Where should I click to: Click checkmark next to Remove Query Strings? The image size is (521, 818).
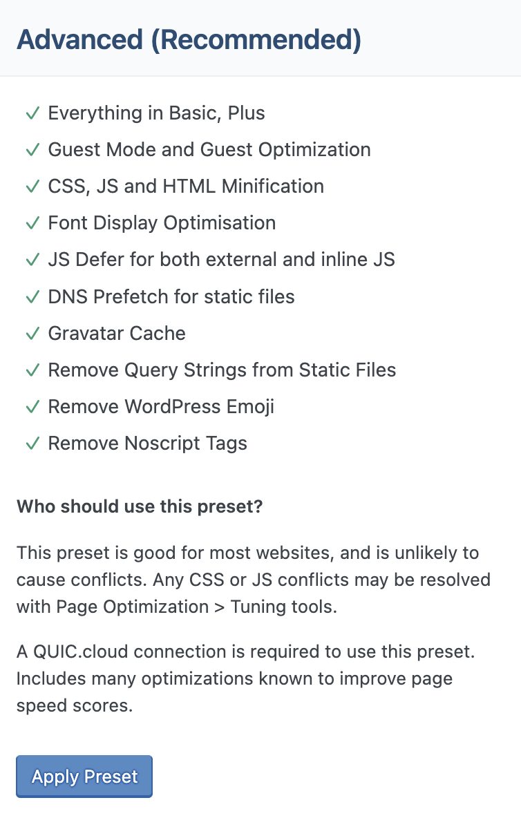(32, 370)
